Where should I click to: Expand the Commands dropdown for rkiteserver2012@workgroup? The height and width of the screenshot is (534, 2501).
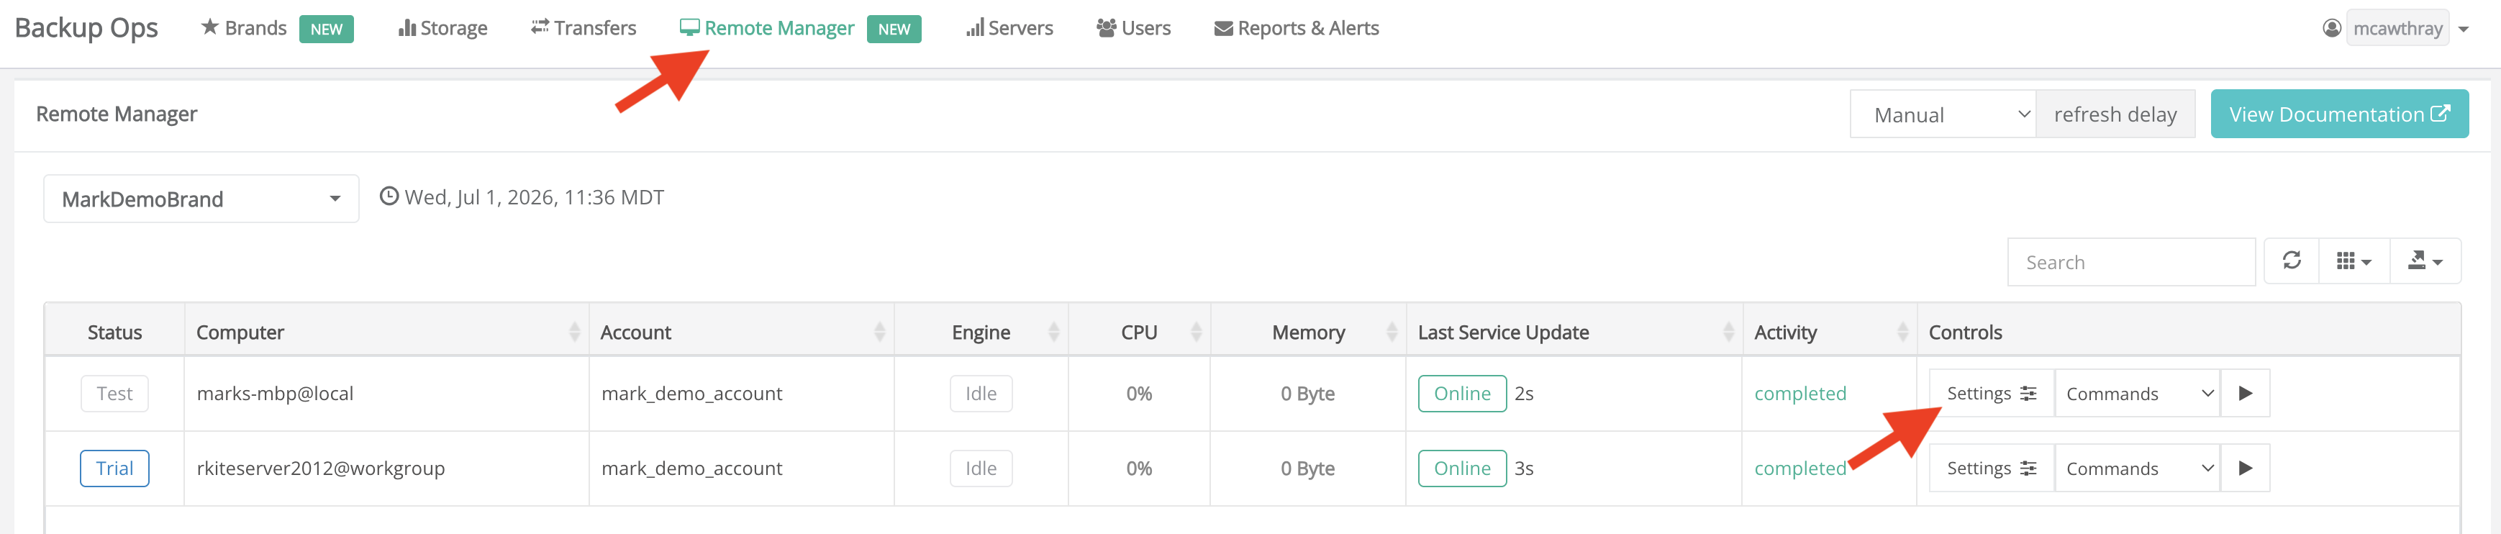(2137, 468)
